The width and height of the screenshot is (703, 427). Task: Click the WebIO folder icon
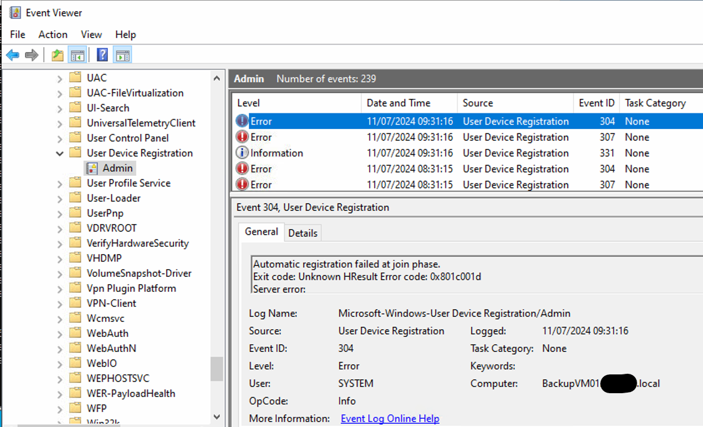75,363
